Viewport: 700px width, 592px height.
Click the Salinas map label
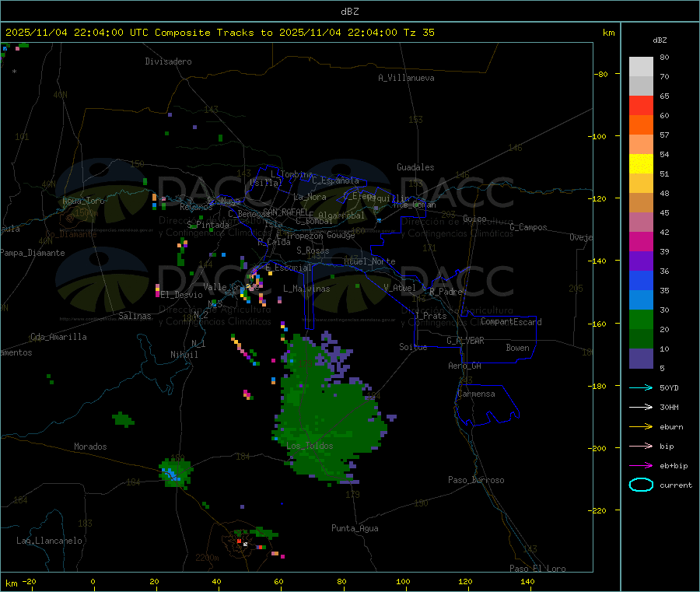click(135, 316)
